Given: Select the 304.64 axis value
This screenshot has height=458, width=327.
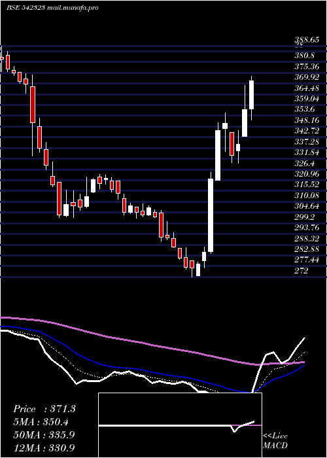Looking at the screenshot, I should (x=307, y=206).
